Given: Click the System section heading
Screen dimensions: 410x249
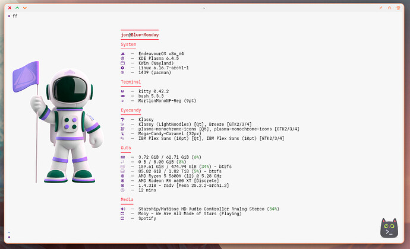Looking at the screenshot, I should click(x=128, y=44).
